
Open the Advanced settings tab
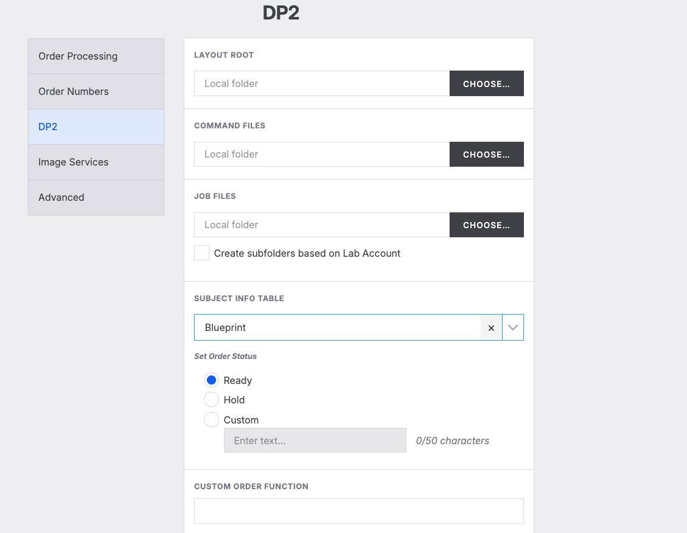point(96,198)
